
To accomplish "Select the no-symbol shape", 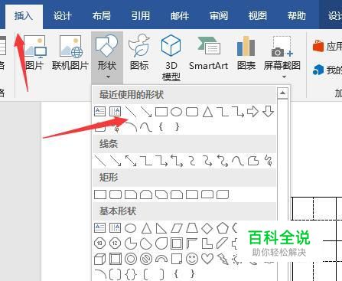I will pos(146,259).
